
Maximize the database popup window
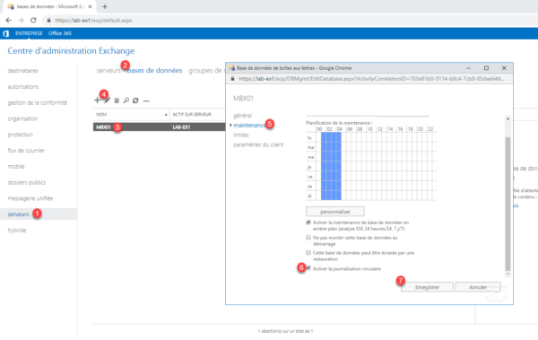click(x=486, y=68)
